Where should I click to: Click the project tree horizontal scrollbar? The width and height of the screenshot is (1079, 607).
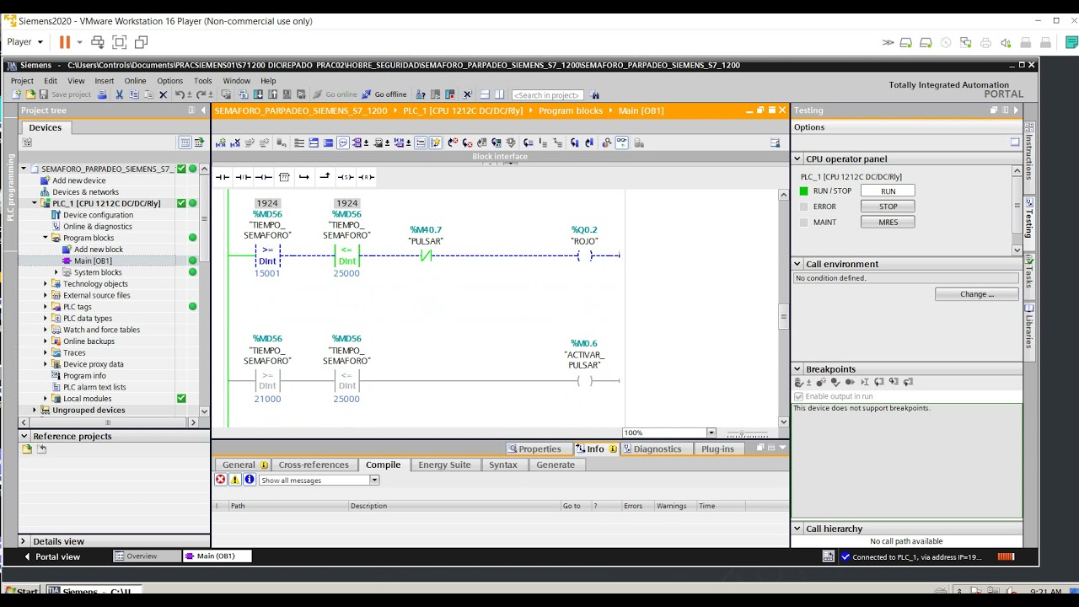click(107, 422)
